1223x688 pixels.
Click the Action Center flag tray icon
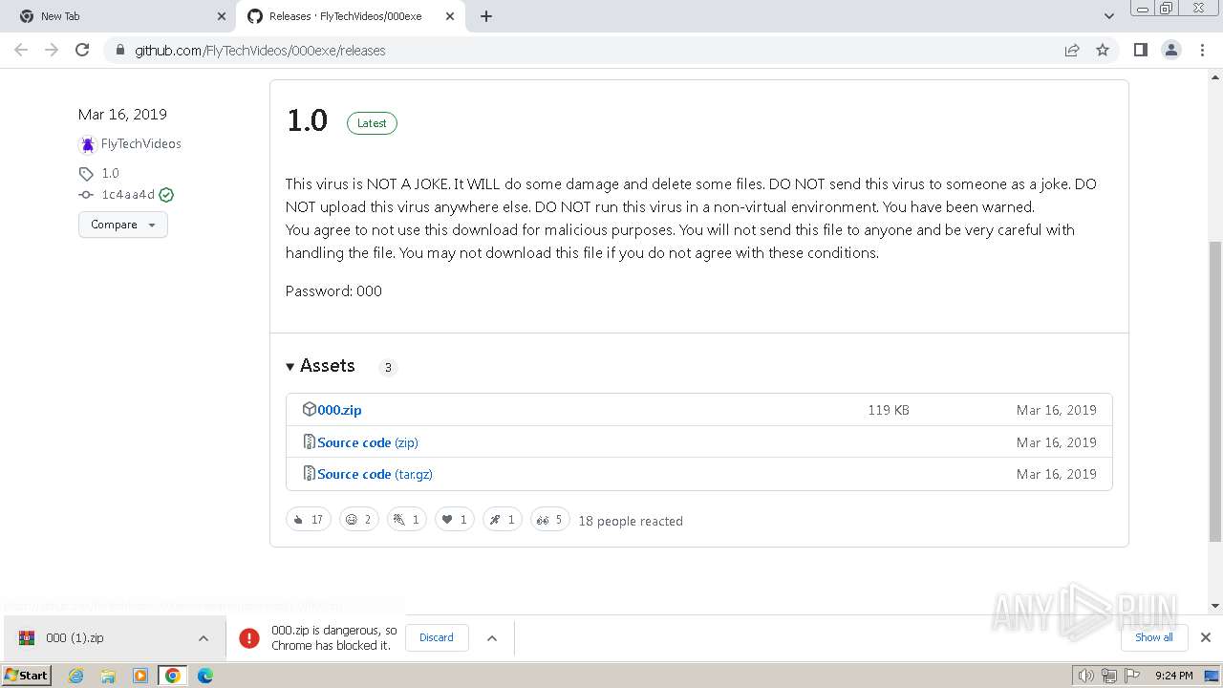coord(1131,676)
